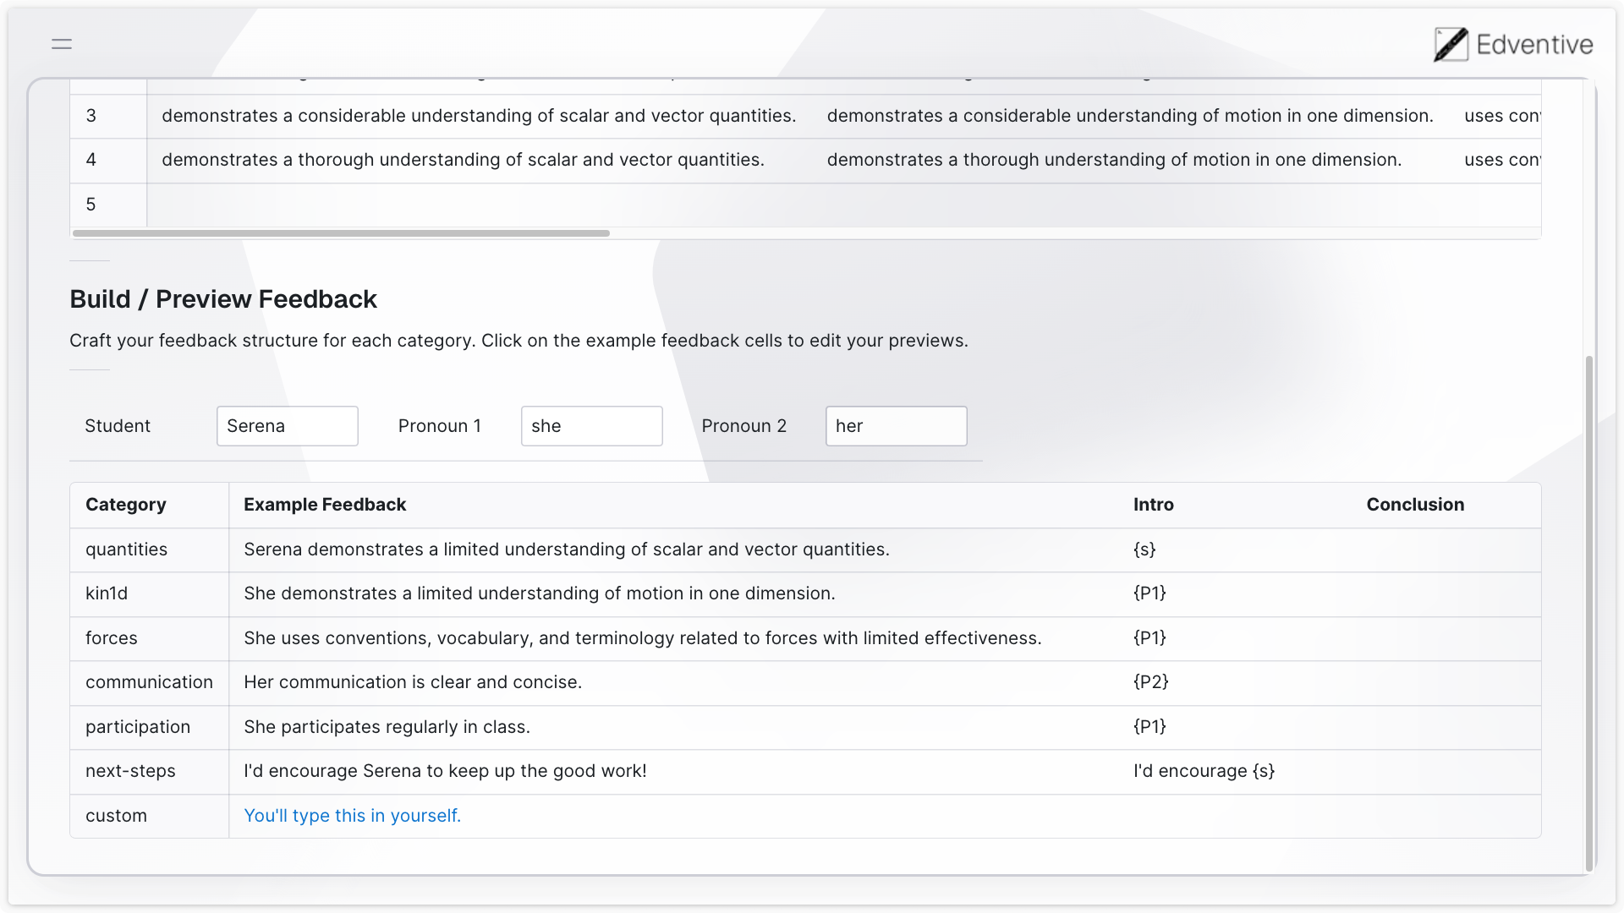Click 'You'll type this in yourself.' text
1624x913 pixels.
pyautogui.click(x=353, y=816)
